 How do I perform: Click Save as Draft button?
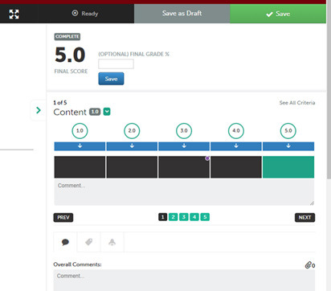[182, 14]
